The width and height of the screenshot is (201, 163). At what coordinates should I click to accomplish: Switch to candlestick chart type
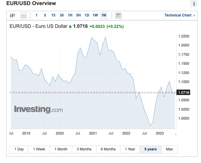click(x=12, y=15)
